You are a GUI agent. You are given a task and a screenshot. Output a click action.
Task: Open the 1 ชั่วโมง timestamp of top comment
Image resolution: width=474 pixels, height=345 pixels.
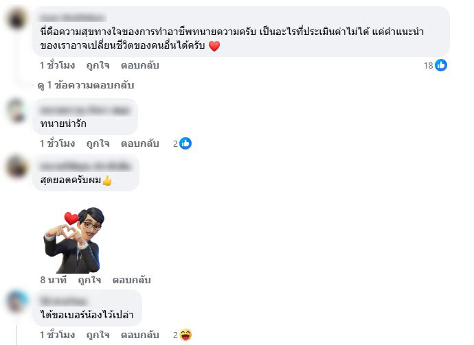tap(58, 65)
